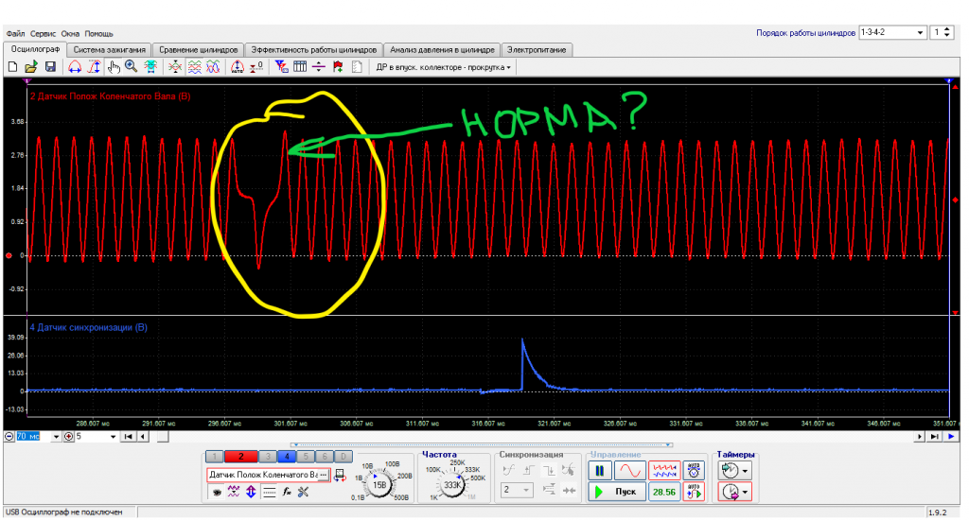This screenshot has width=969, height=521.
Task: Create a new oscillogram file
Action: click(x=12, y=67)
